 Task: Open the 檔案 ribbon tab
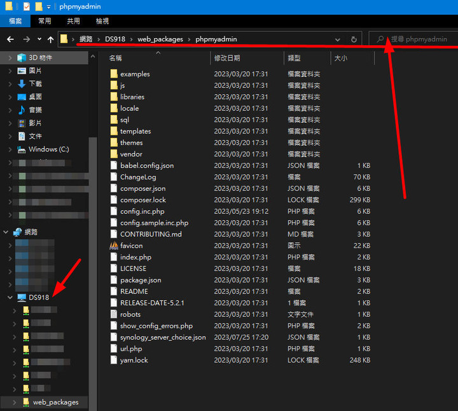click(x=15, y=21)
